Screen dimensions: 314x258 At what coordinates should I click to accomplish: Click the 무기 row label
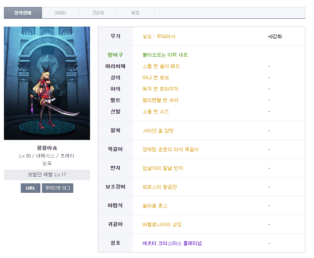tap(115, 36)
